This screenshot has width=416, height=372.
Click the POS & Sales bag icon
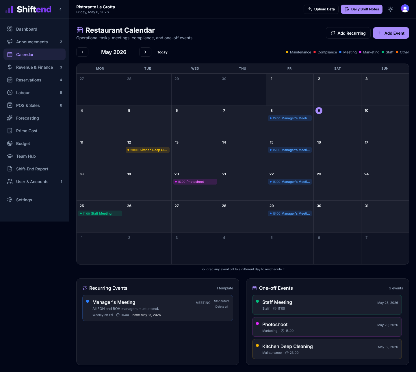pyautogui.click(x=10, y=105)
